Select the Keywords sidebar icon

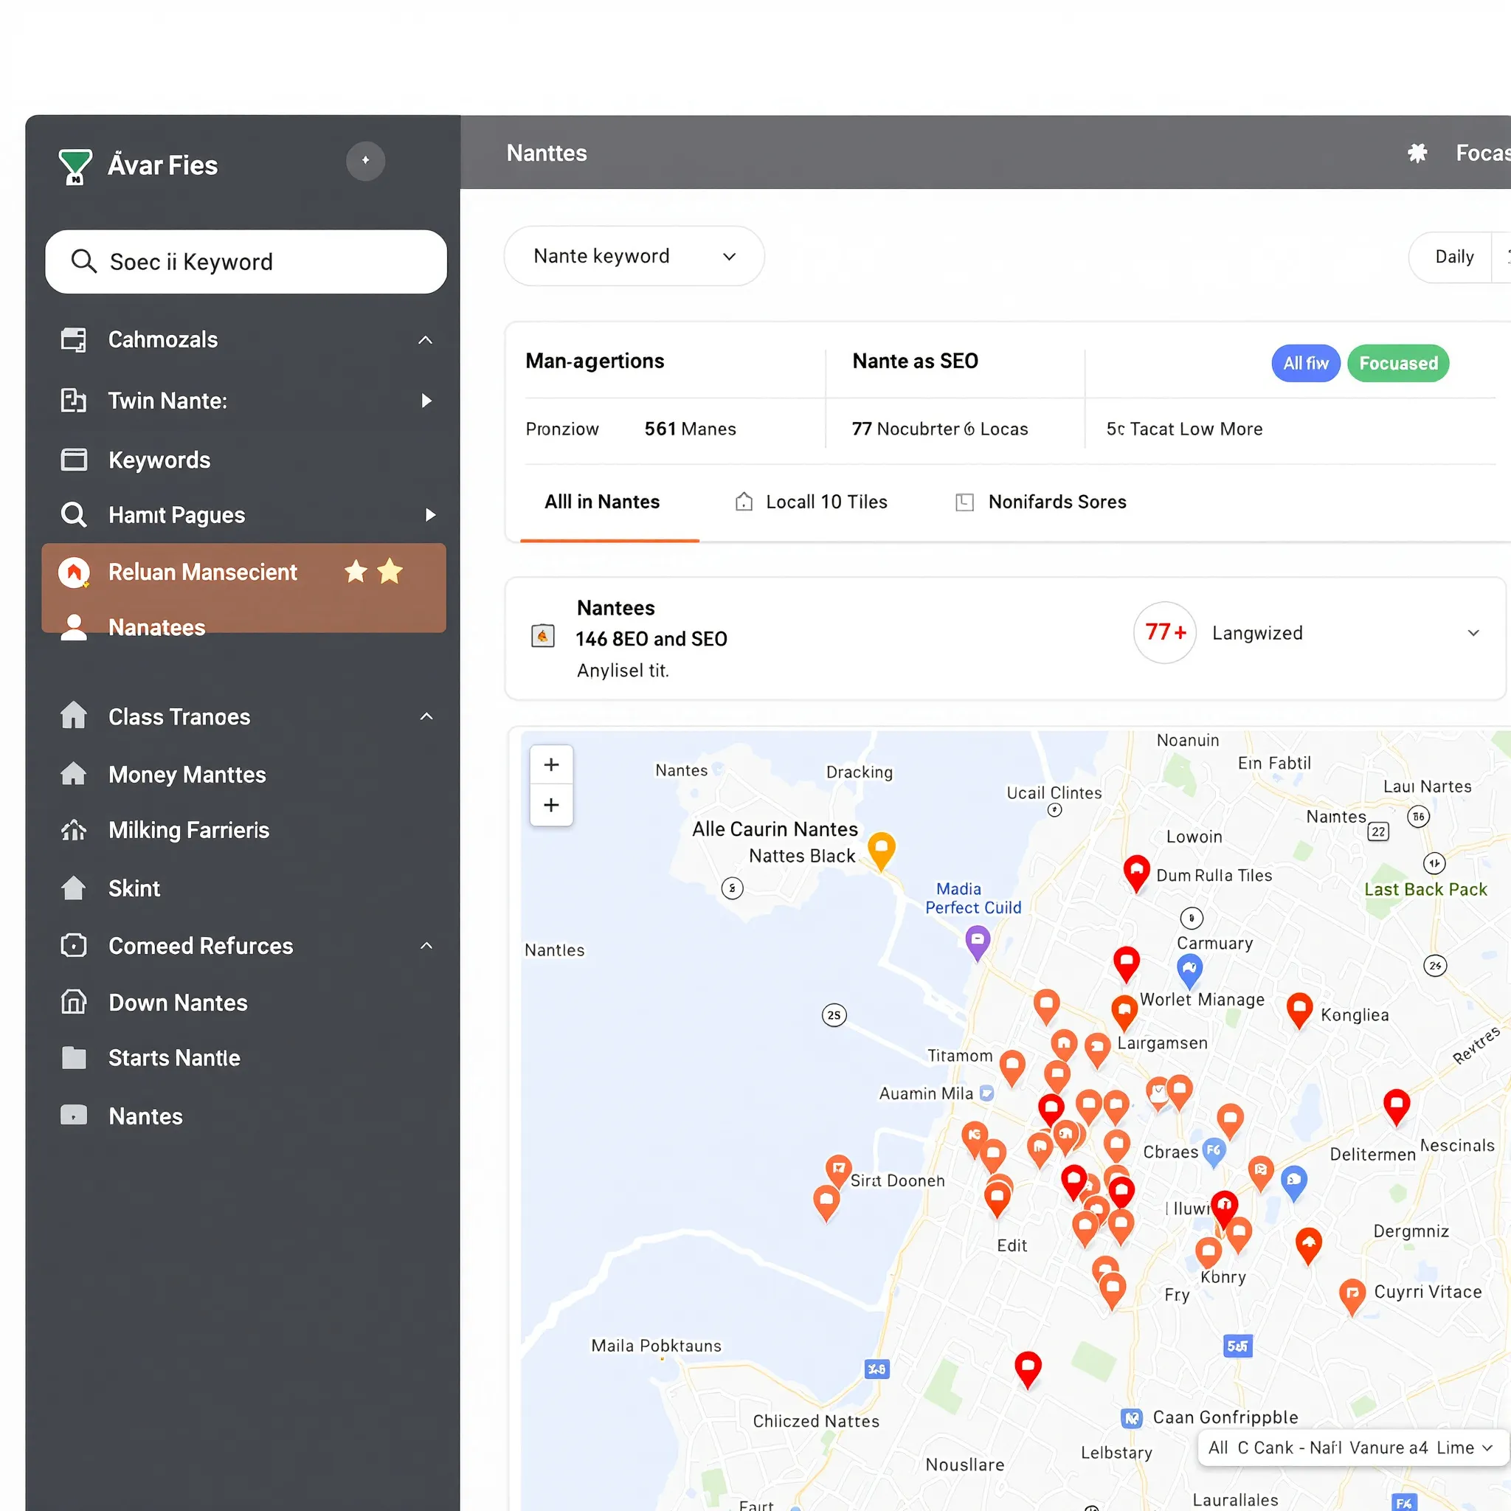(x=75, y=460)
